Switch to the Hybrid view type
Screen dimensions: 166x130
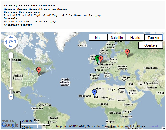coord(135,37)
